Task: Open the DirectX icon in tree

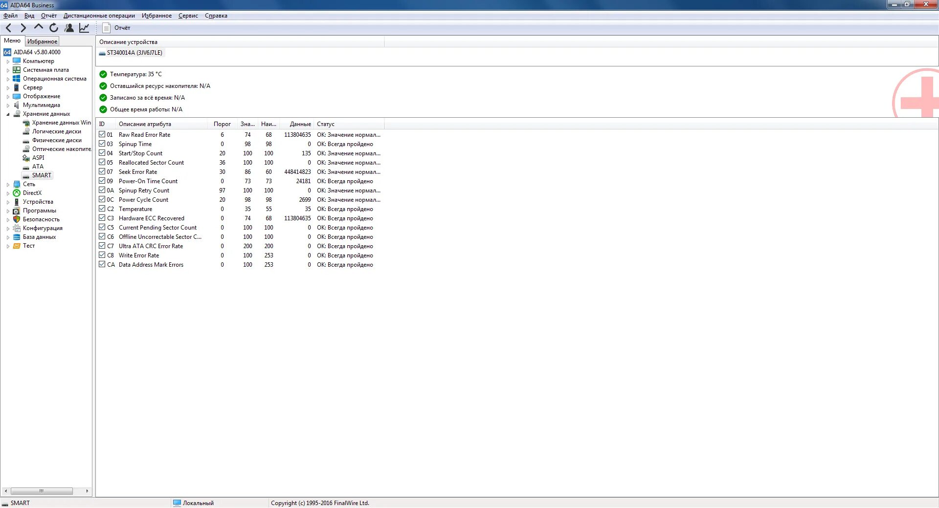Action: click(x=17, y=193)
